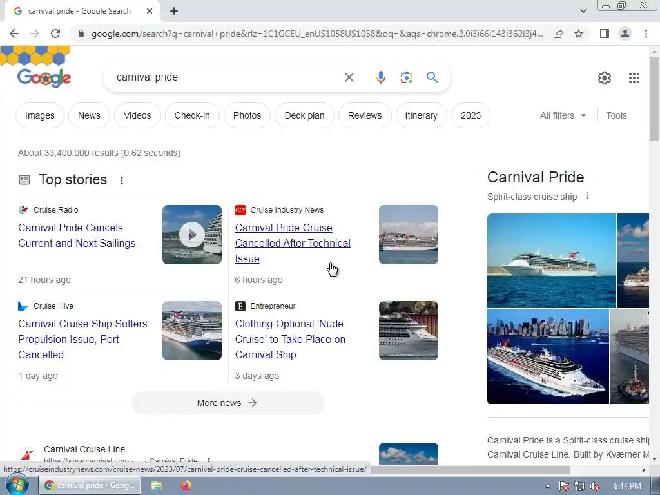Open search Tools

(616, 115)
